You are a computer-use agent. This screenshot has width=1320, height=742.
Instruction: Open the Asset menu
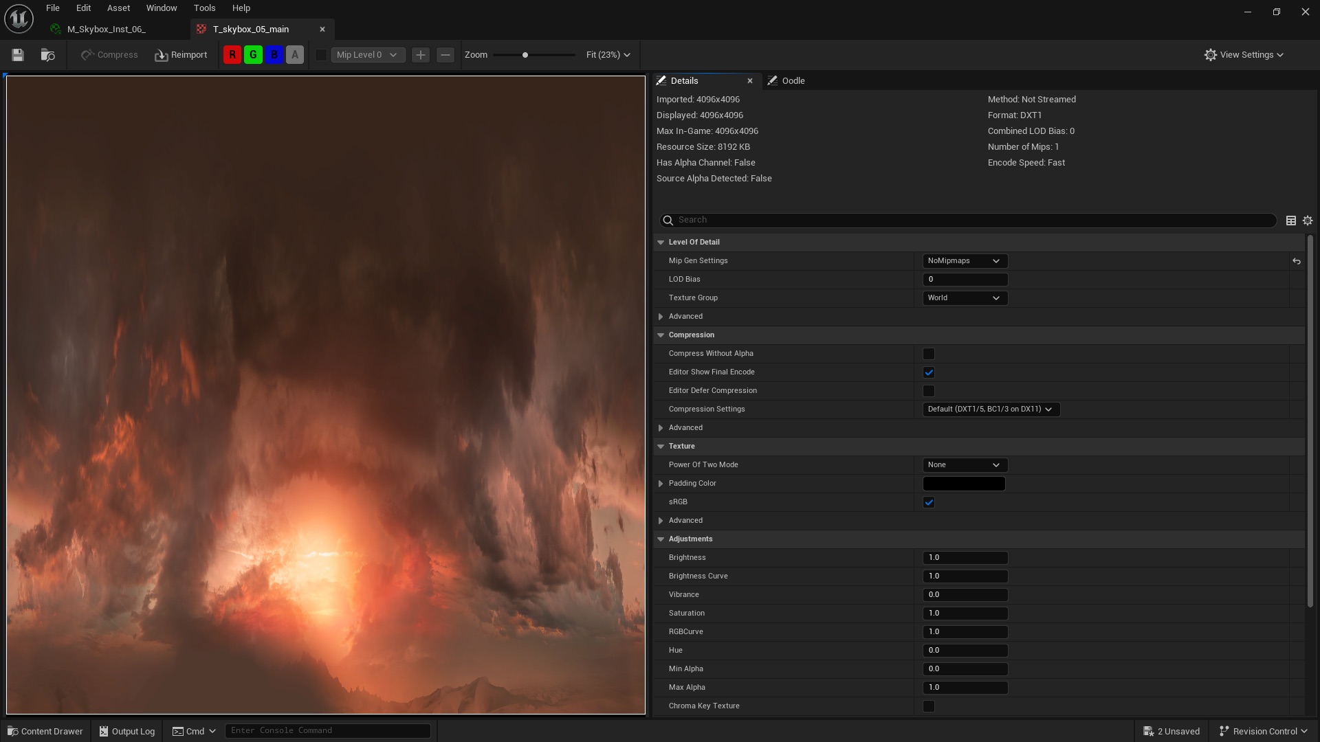118,8
